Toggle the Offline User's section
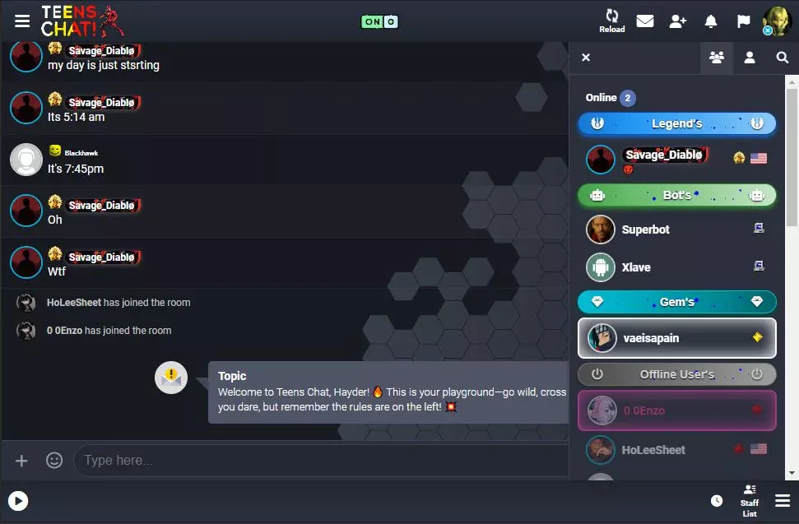Screen dimensions: 799x524 tap(676, 374)
